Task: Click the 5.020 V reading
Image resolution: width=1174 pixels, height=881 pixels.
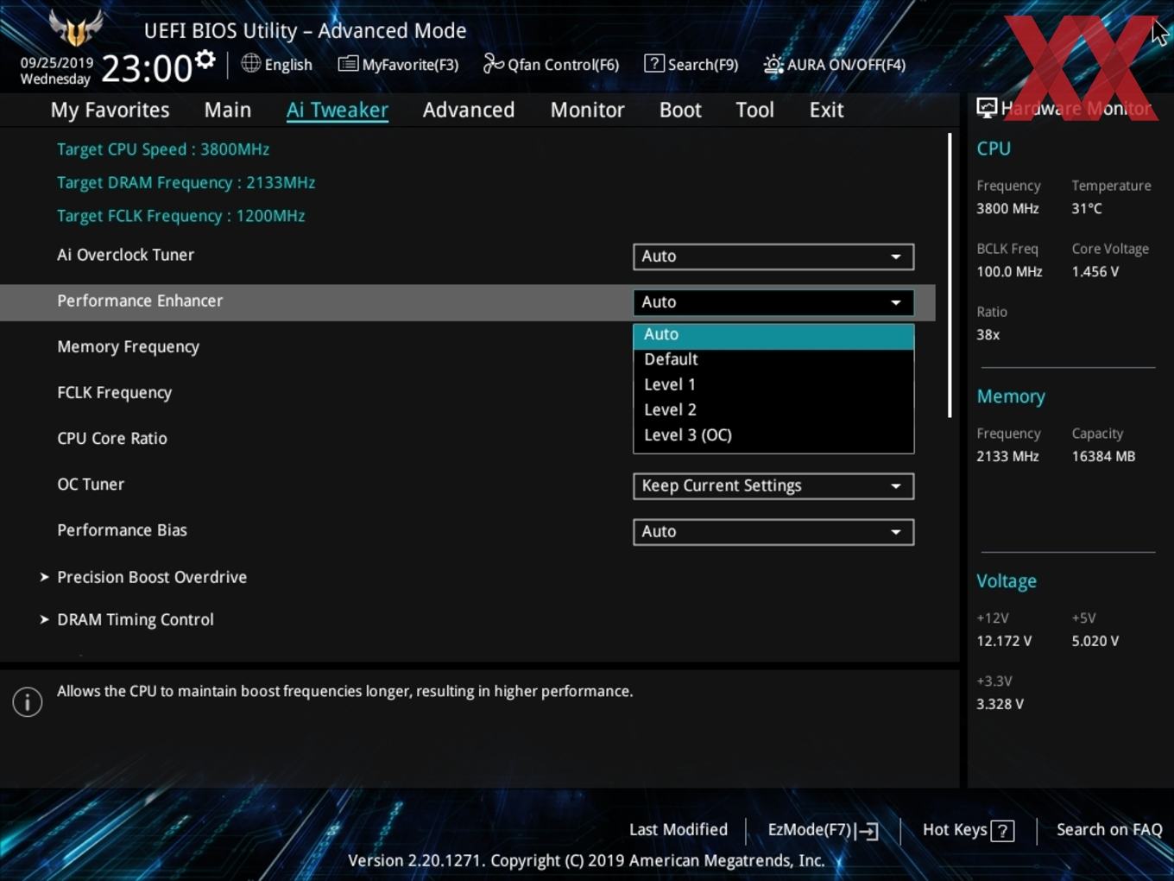Action: point(1095,641)
